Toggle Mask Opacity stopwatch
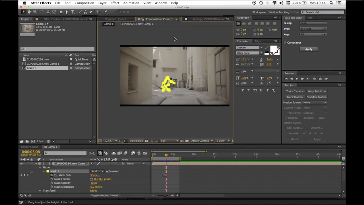 pos(51,183)
